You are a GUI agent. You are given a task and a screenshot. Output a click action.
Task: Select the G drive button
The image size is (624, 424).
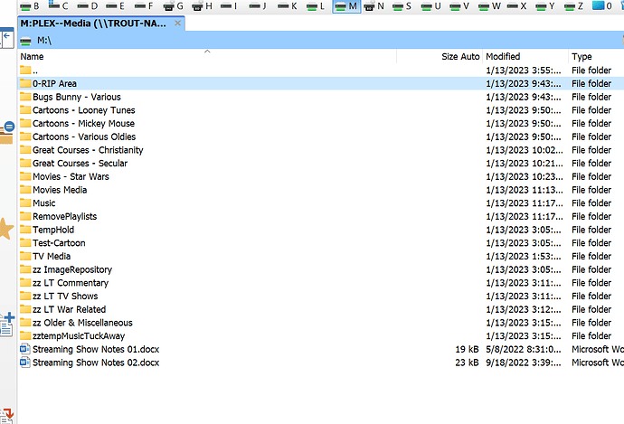174,6
